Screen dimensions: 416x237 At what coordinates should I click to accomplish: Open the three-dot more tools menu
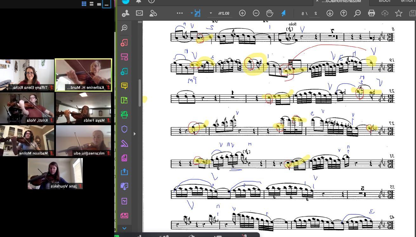point(179,13)
